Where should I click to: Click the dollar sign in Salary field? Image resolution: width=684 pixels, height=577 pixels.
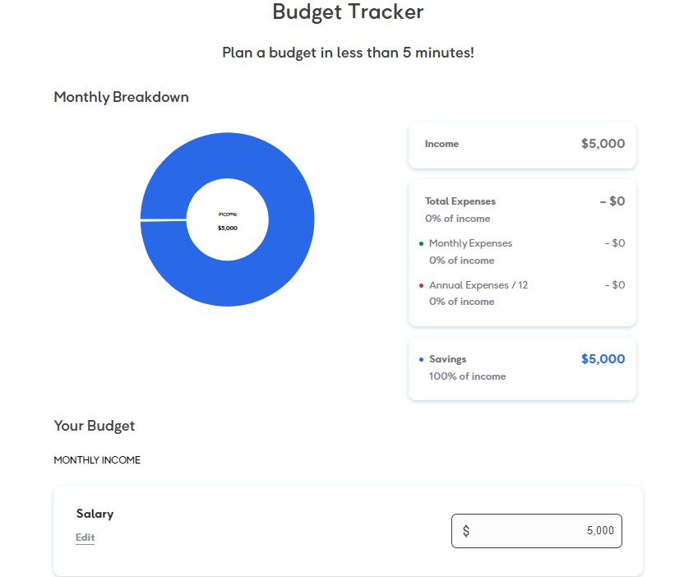[x=466, y=531]
